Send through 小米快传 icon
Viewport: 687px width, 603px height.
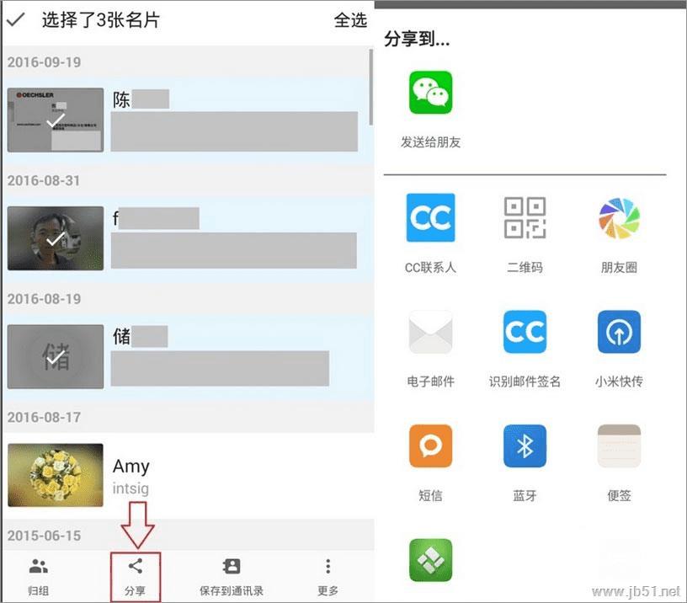[x=619, y=332]
